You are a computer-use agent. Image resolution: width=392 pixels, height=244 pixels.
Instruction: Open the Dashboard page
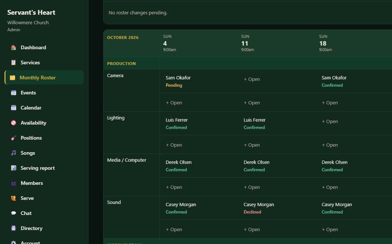tap(44, 47)
